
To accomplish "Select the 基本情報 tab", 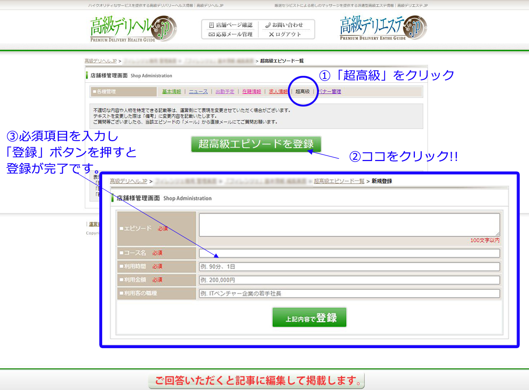I will 172,92.
